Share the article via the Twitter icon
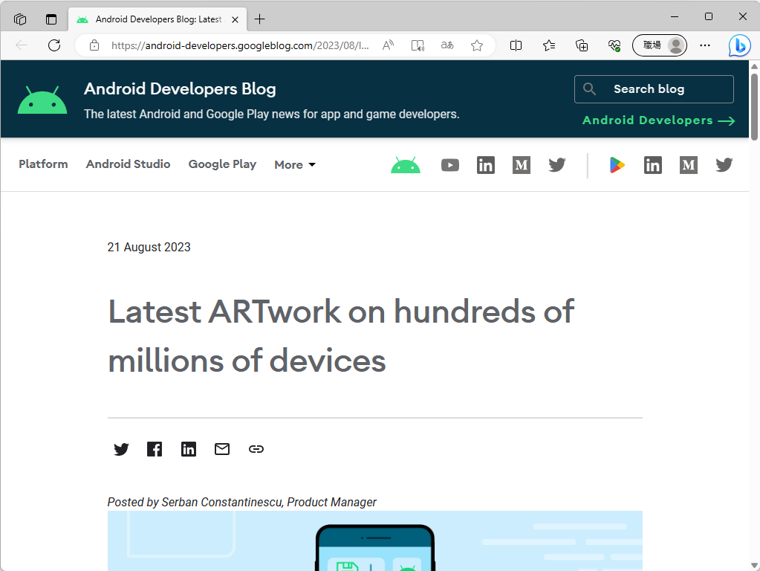The height and width of the screenshot is (571, 760). click(x=121, y=449)
